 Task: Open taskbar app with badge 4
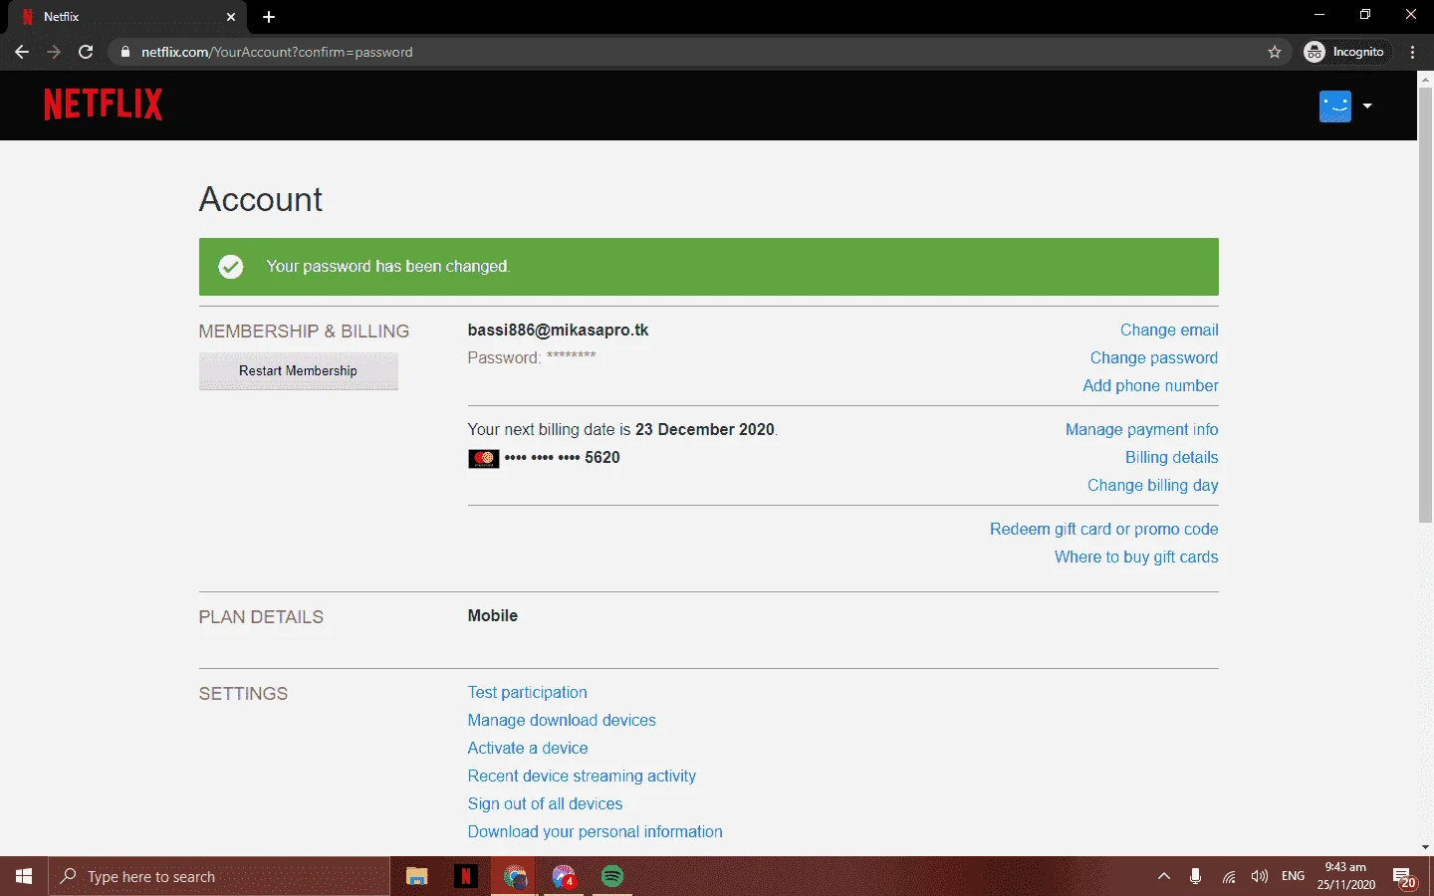564,876
